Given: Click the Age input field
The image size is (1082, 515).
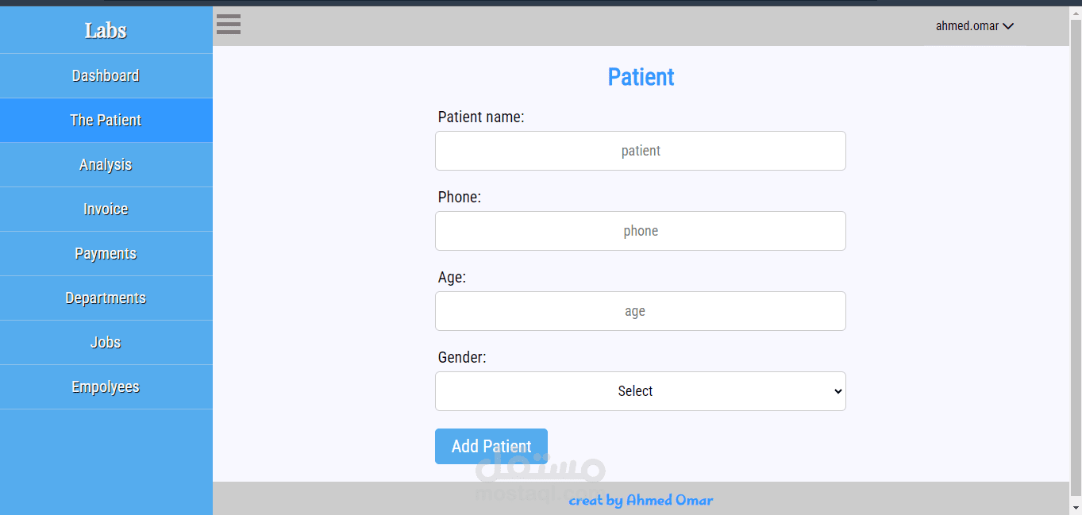Looking at the screenshot, I should point(640,311).
